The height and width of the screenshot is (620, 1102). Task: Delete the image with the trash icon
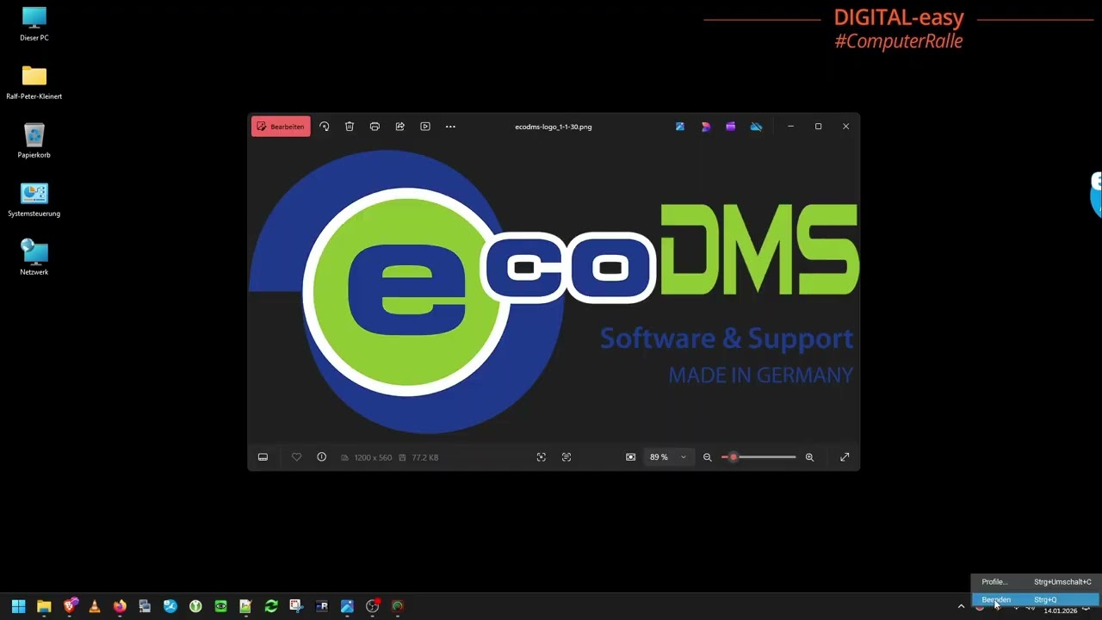(350, 127)
